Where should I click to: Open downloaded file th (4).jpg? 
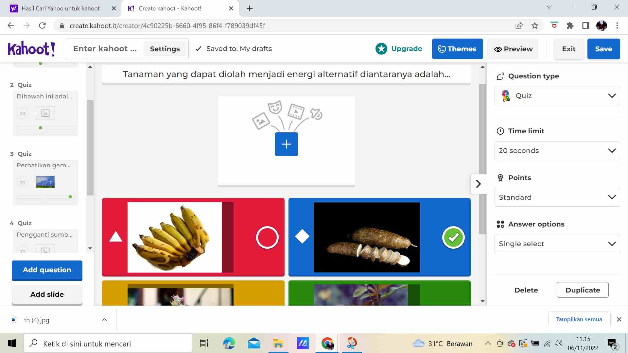[37, 320]
